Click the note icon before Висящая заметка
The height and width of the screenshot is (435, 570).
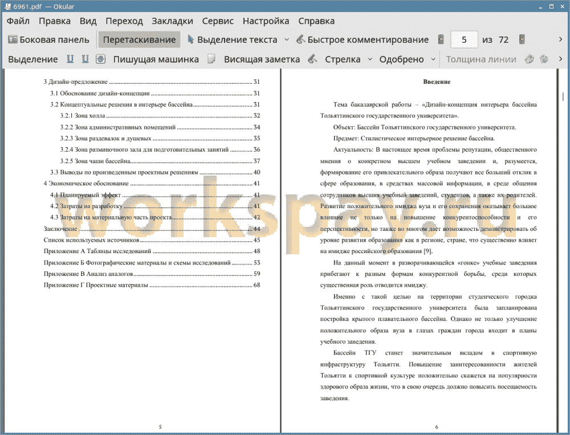[x=211, y=59]
